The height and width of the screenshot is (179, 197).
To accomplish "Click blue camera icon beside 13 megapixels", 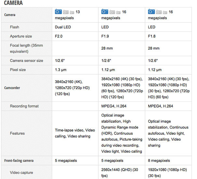I will [x=58, y=12].
